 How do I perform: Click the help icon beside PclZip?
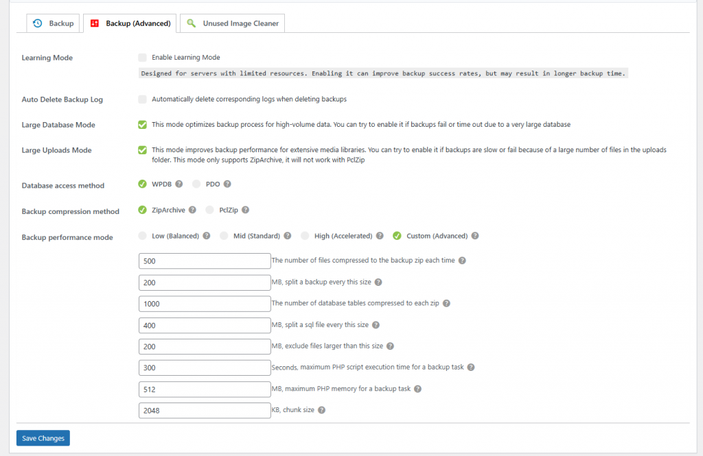point(246,210)
